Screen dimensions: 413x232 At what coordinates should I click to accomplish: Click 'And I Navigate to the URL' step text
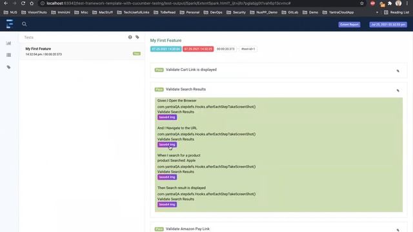pyautogui.click(x=177, y=128)
